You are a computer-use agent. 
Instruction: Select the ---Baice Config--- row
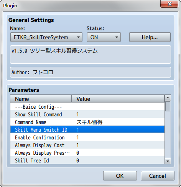87,107
